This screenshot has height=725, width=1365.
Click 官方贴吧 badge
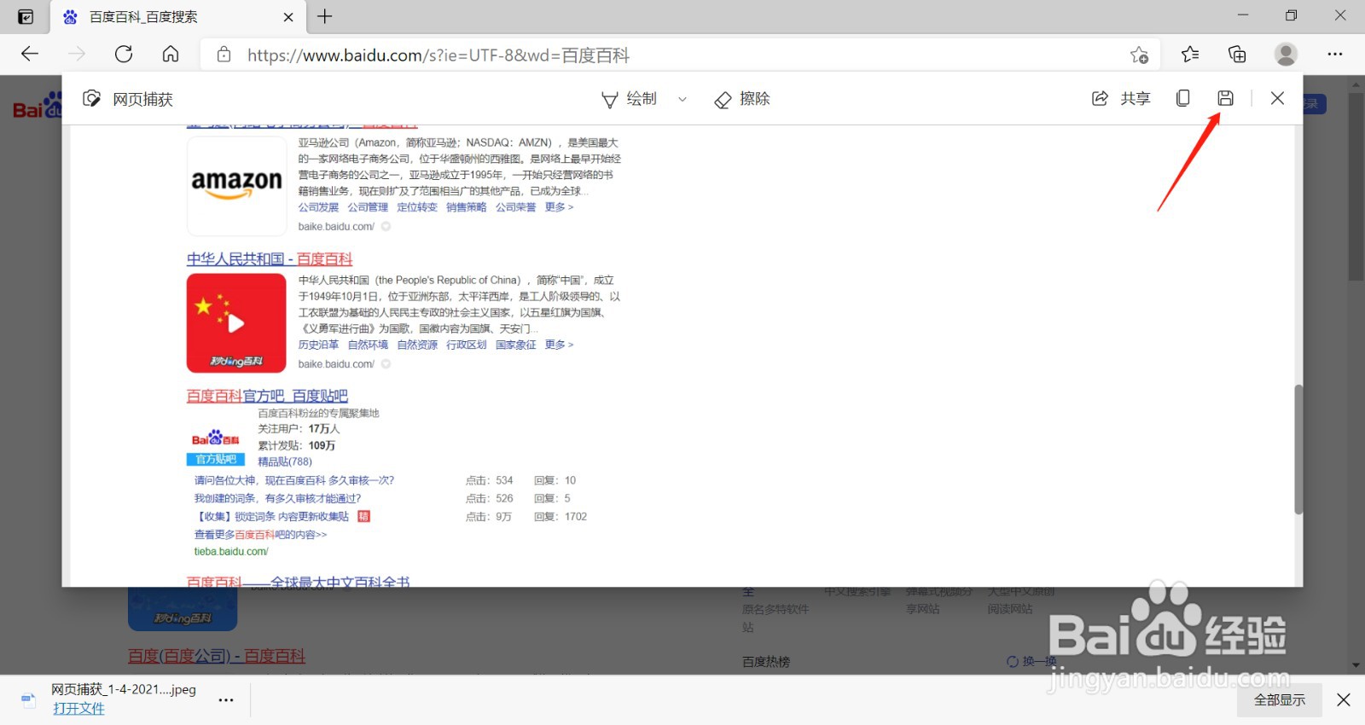(215, 459)
